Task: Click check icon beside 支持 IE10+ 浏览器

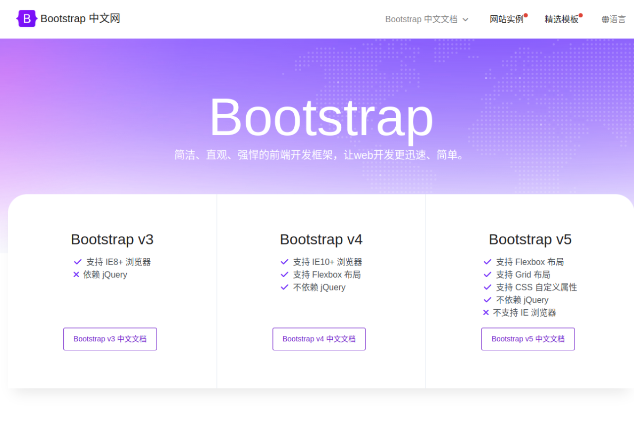Action: coord(284,262)
